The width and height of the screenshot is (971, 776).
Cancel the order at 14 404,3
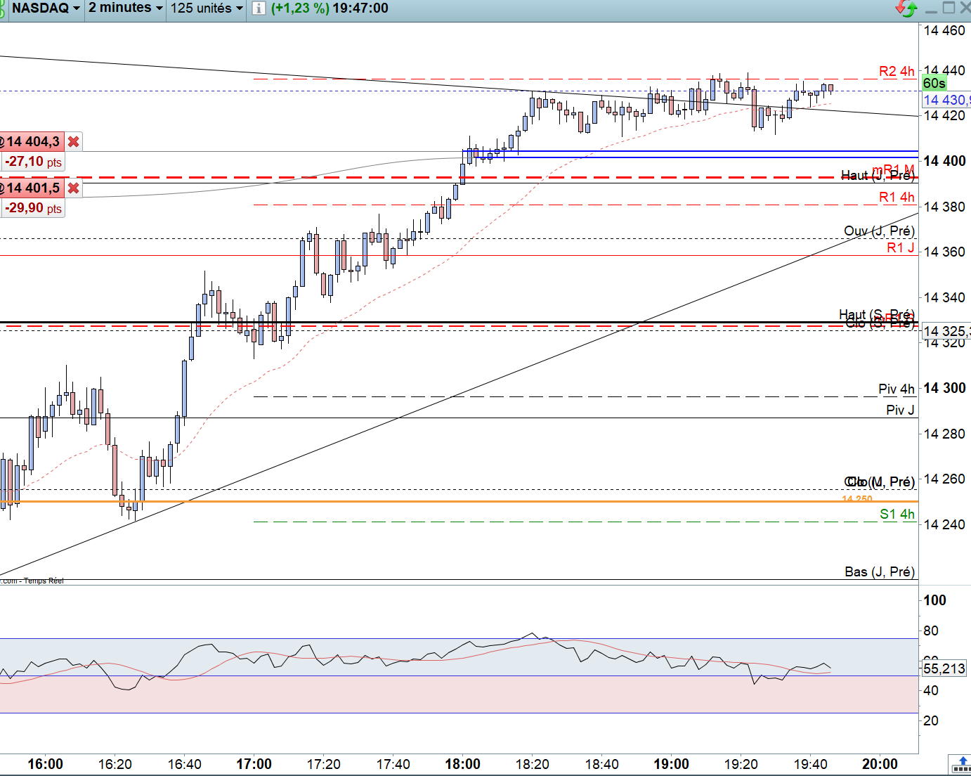pyautogui.click(x=73, y=142)
